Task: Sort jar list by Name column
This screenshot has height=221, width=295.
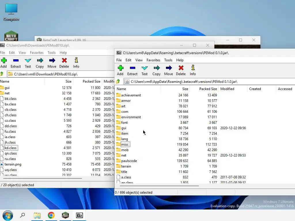Action: [x=138, y=89]
